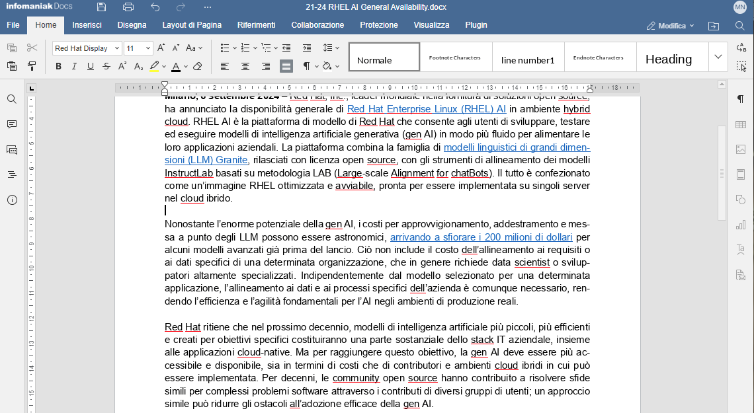Open the Inserisci tab
Viewport: 754px width, 413px height.
click(x=87, y=25)
